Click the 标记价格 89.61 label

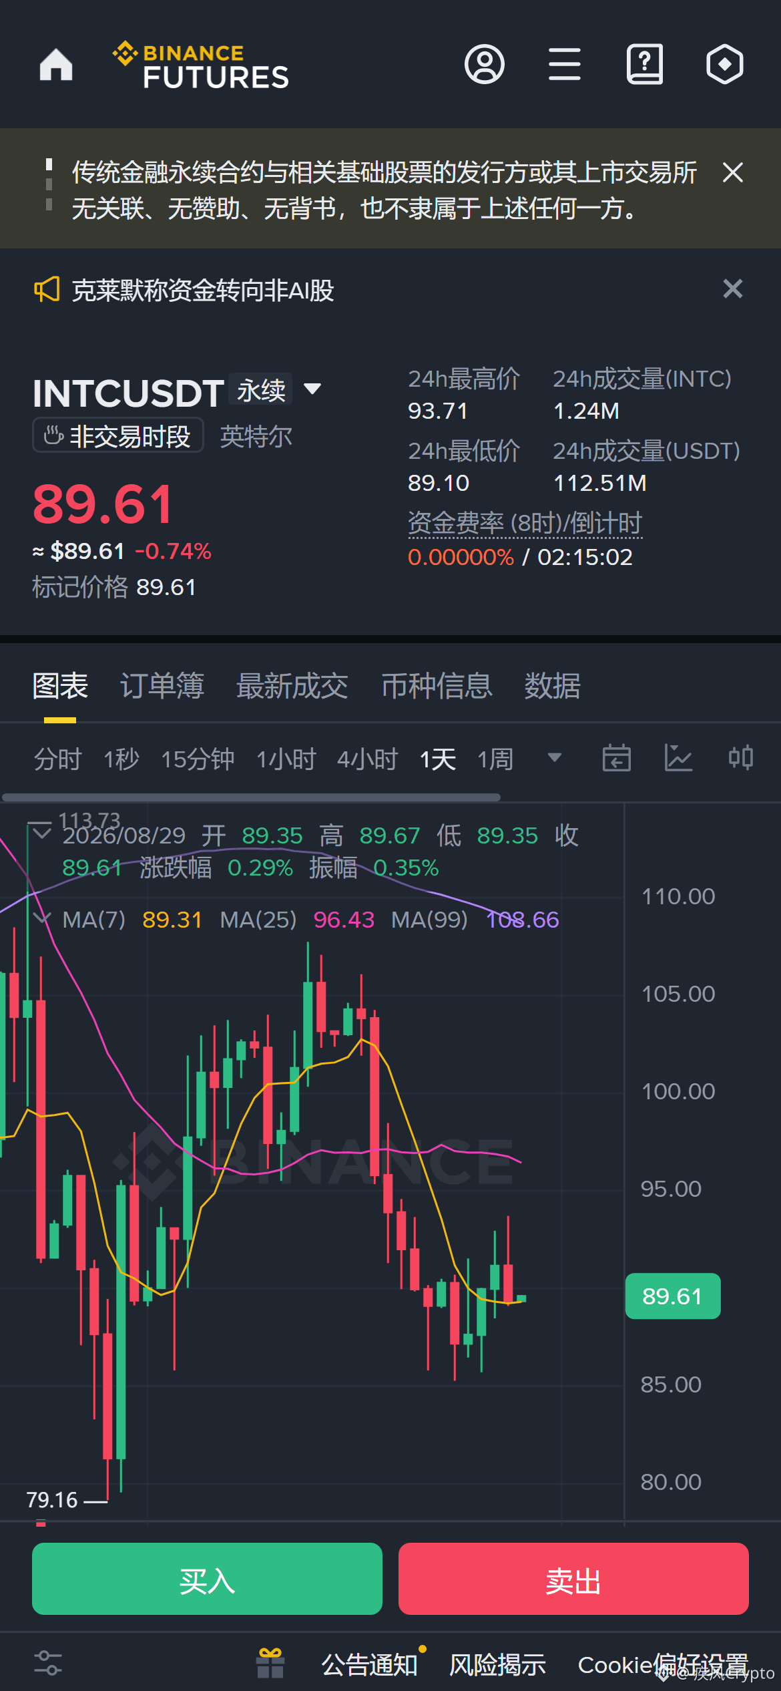point(114,587)
